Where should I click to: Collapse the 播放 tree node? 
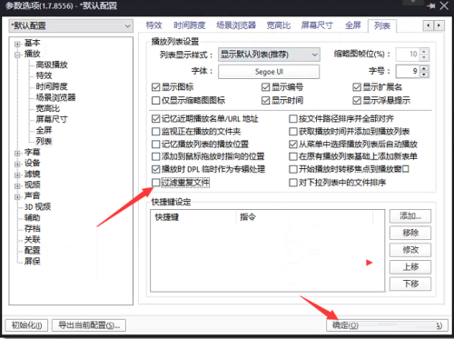coord(17,55)
